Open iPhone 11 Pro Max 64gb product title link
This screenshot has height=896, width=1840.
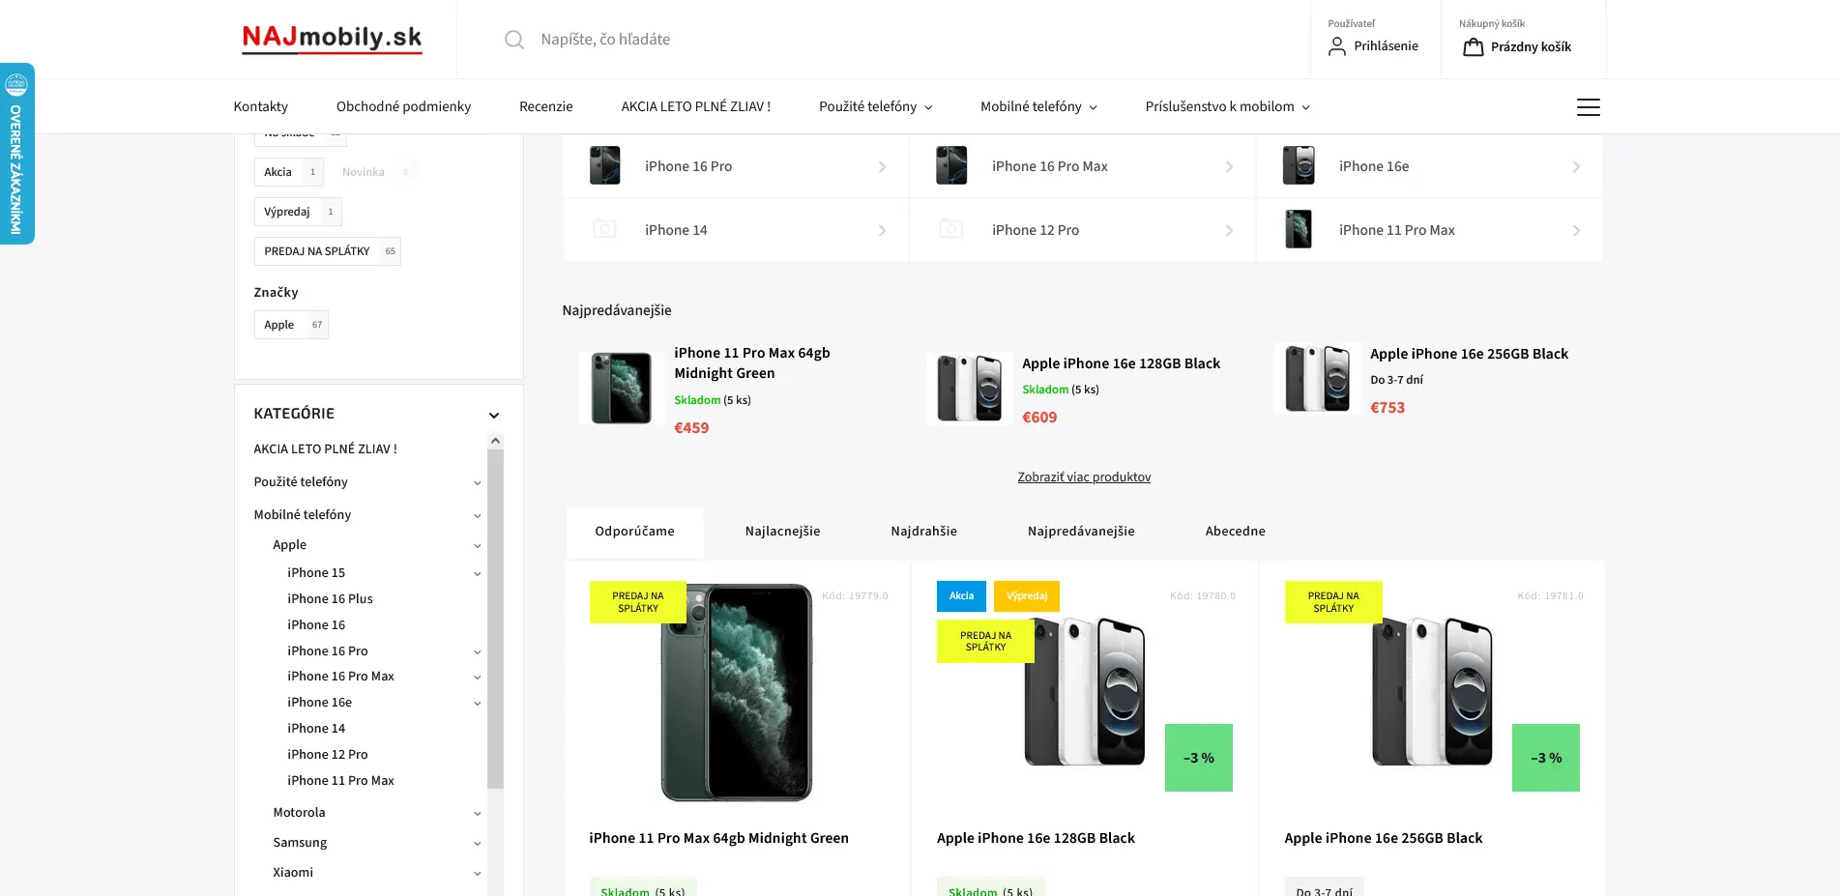point(719,839)
